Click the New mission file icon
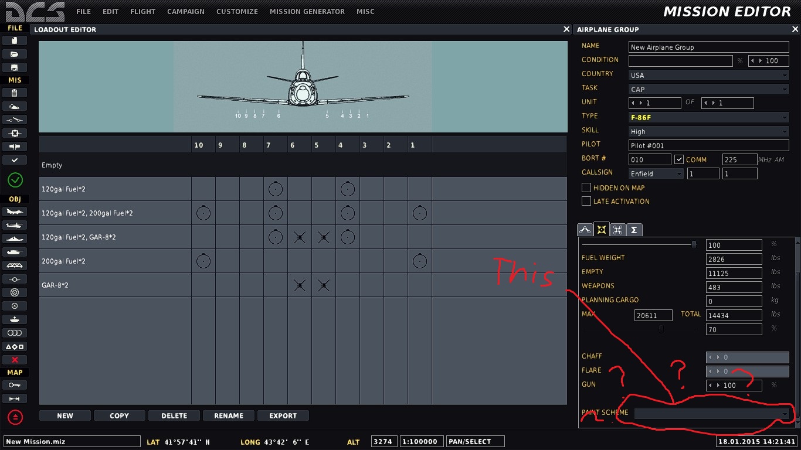This screenshot has height=450, width=801. click(x=15, y=40)
